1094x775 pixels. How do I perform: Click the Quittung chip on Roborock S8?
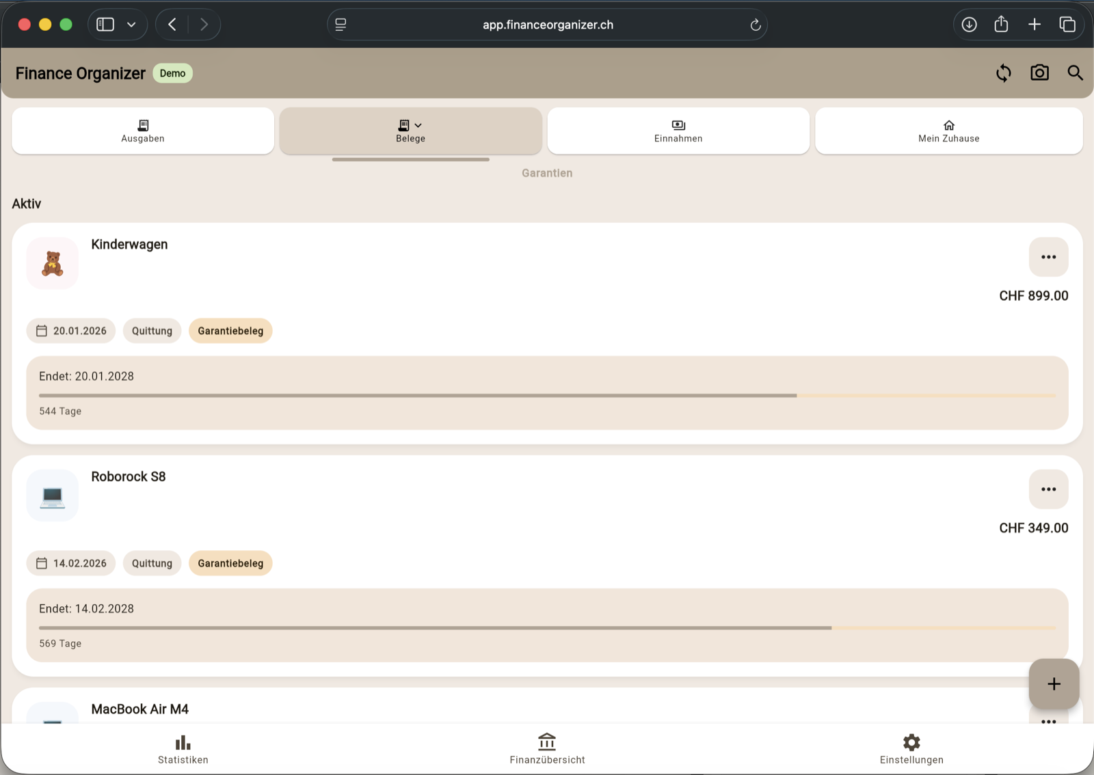coord(152,563)
